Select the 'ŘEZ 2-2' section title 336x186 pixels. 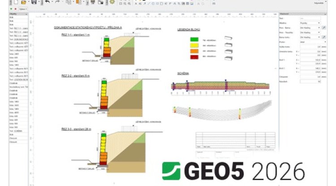(x=75, y=76)
